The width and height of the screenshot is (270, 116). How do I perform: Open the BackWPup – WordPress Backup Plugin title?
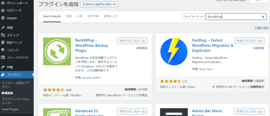click(x=91, y=45)
